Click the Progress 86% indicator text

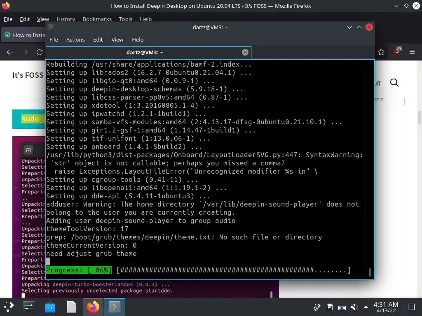pyautogui.click(x=79, y=270)
